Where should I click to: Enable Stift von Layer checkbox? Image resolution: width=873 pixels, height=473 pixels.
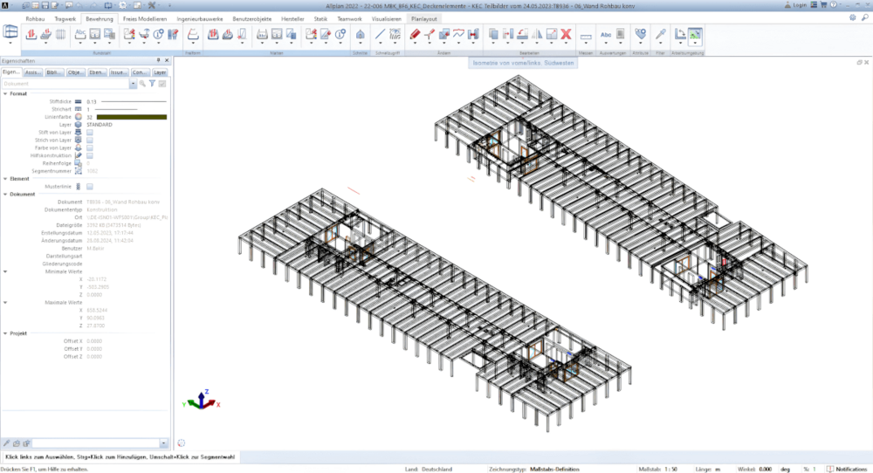[90, 132]
